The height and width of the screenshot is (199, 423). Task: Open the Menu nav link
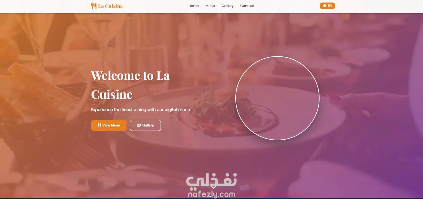(x=210, y=6)
